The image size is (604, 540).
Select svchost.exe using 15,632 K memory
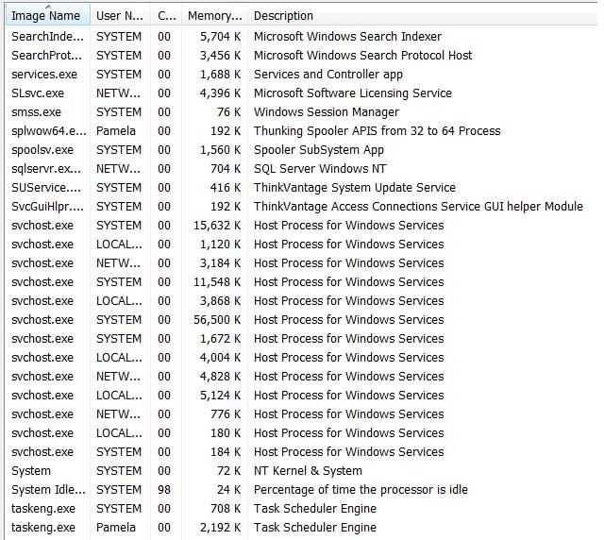click(42, 226)
